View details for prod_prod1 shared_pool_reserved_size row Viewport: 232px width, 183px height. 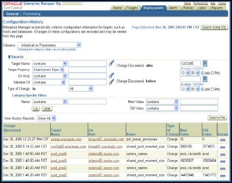click(222, 161)
